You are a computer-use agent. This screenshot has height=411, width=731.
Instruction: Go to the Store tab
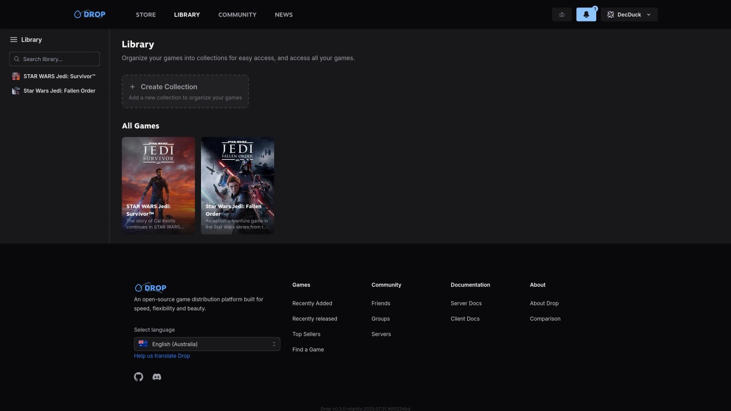[x=146, y=15]
